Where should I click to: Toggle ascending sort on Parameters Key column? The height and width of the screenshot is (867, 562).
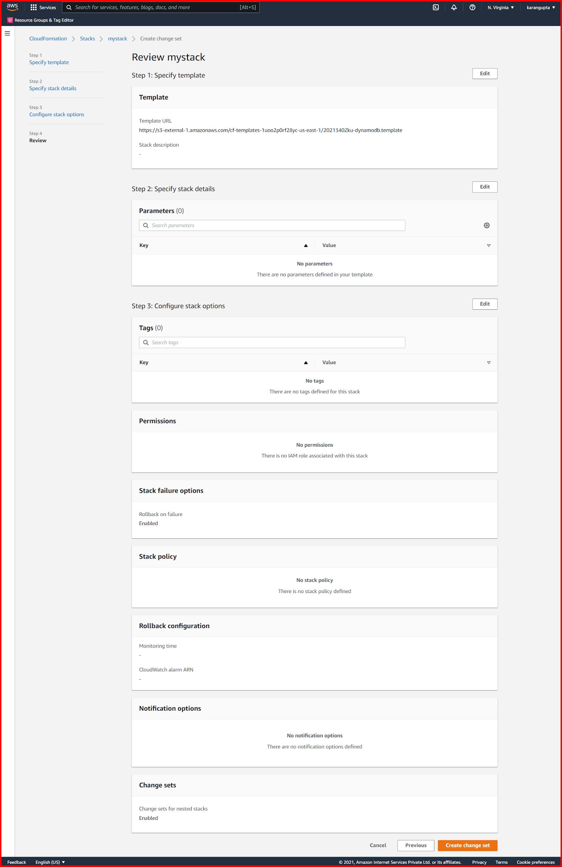pyautogui.click(x=305, y=245)
